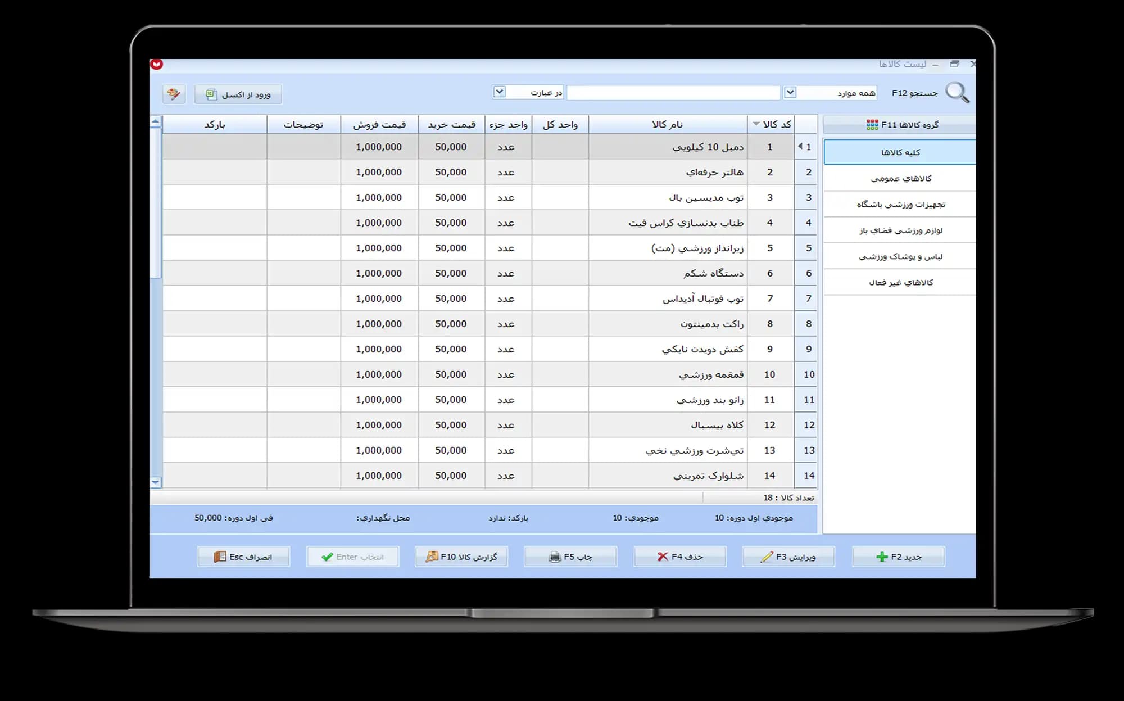1124x701 pixels.
Task: Click the Enter select button
Action: [x=353, y=557]
